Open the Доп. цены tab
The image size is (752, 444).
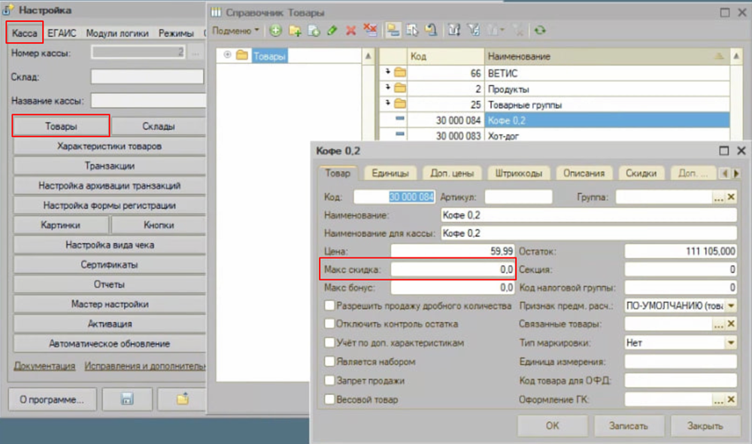coord(452,173)
